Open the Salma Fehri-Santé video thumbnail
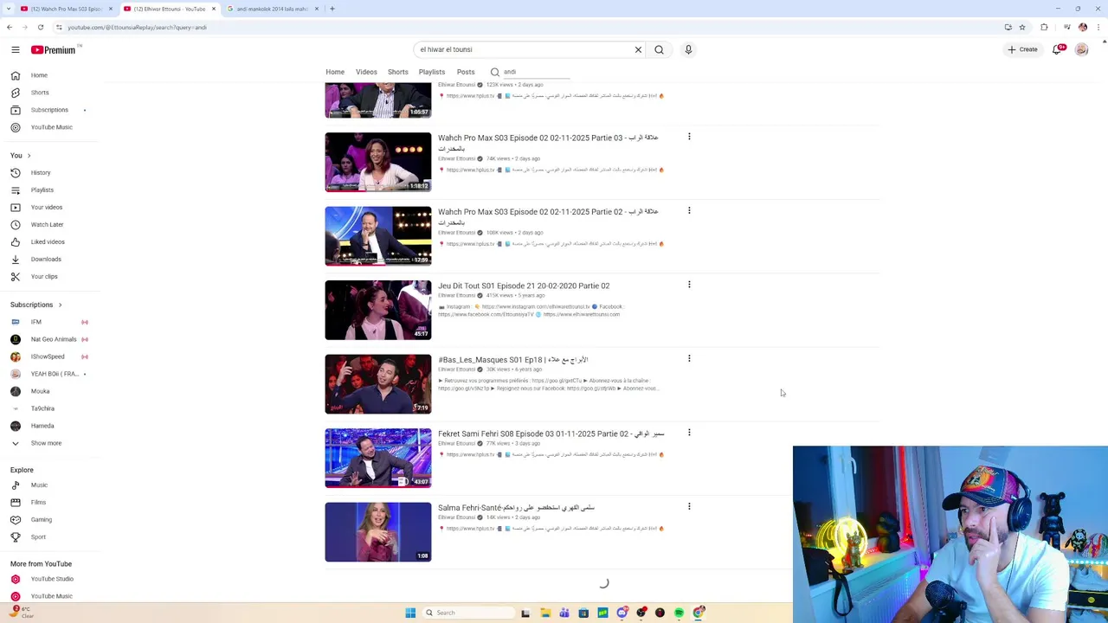The height and width of the screenshot is (623, 1108). coord(378,532)
